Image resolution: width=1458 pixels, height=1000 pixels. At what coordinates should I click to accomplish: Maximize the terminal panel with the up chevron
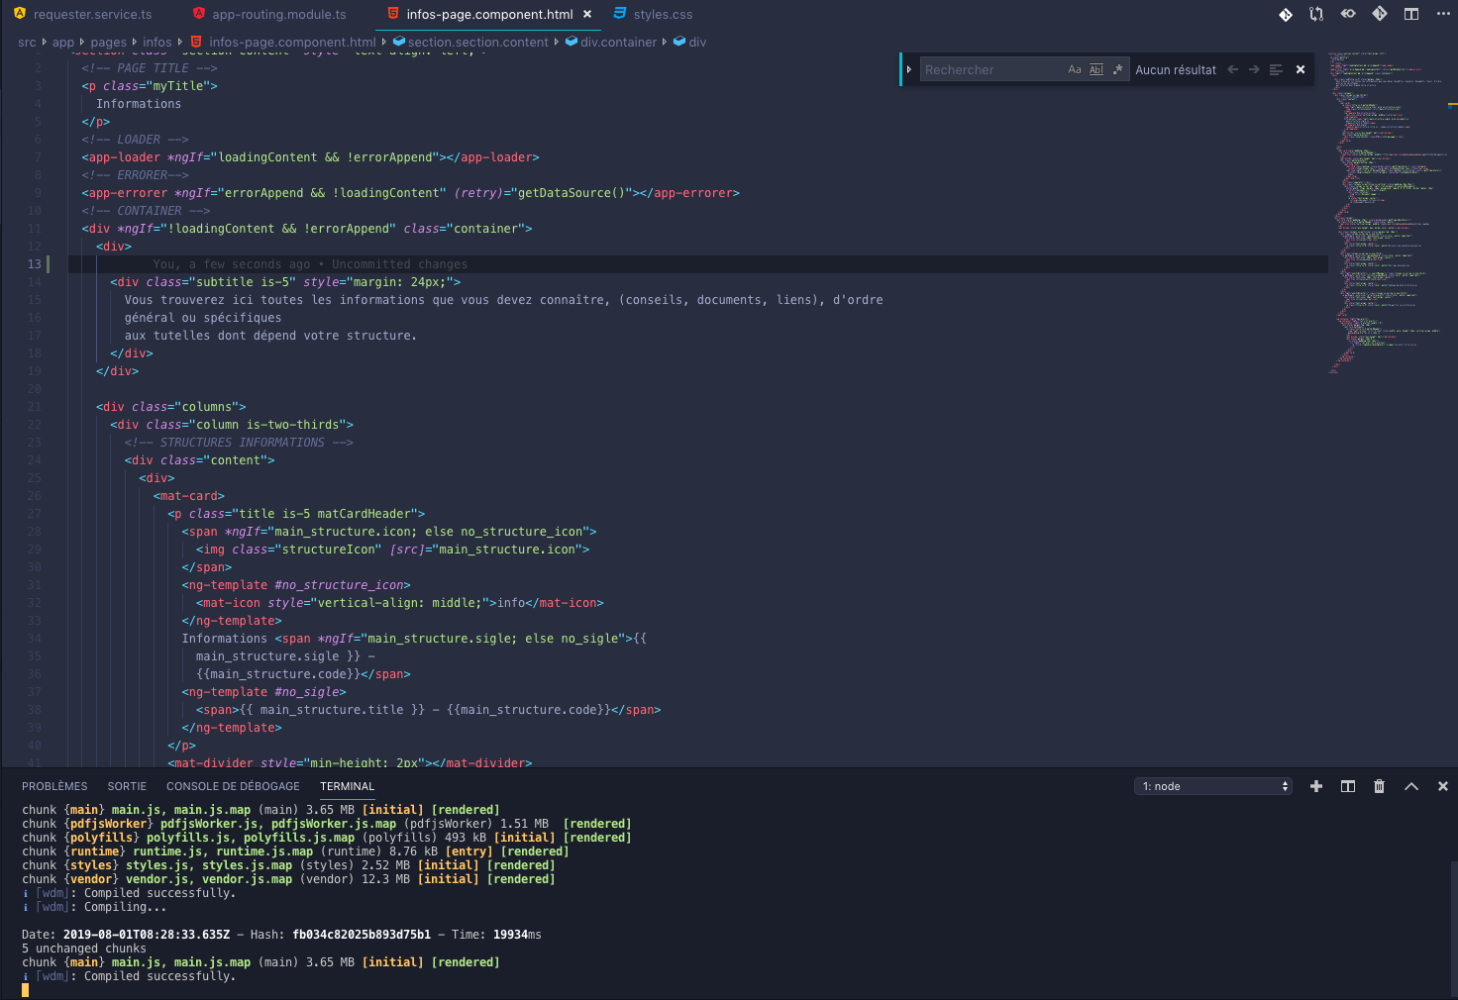[1411, 786]
